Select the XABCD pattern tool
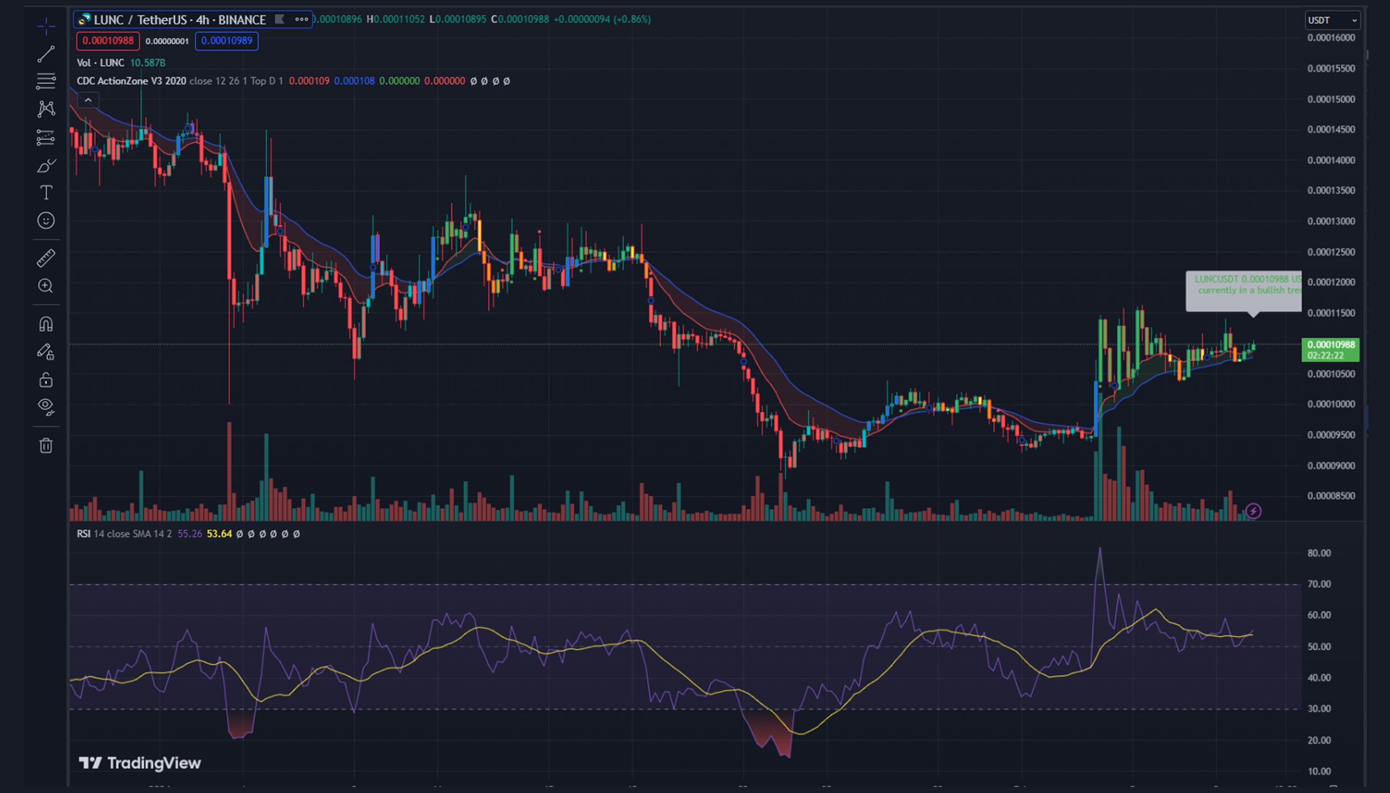The height and width of the screenshot is (793, 1390). tap(46, 108)
